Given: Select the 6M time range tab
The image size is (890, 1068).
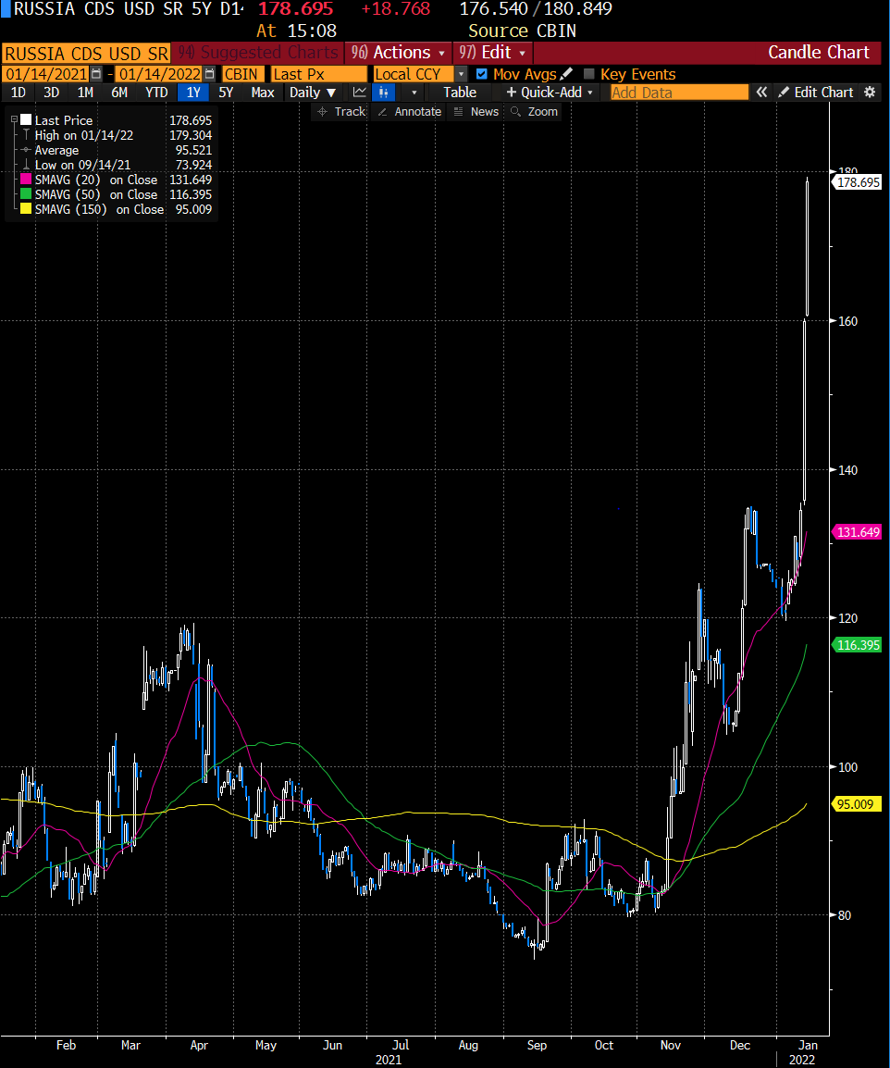Looking at the screenshot, I should coord(119,92).
